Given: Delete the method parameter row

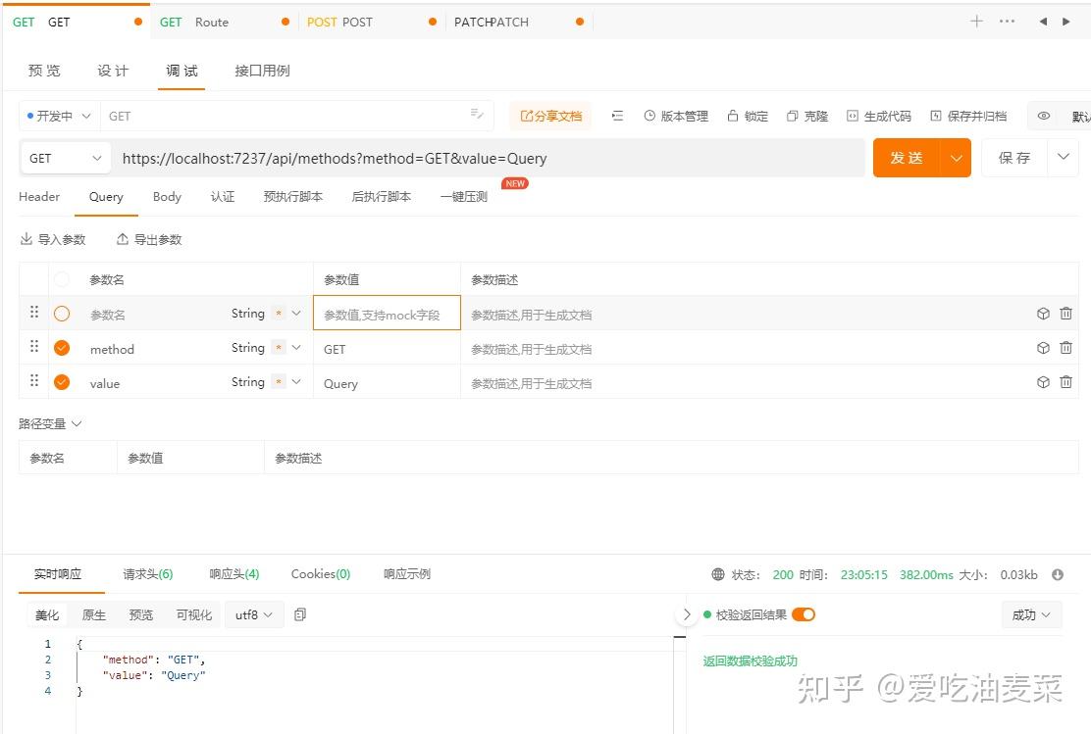Looking at the screenshot, I should click(1065, 348).
